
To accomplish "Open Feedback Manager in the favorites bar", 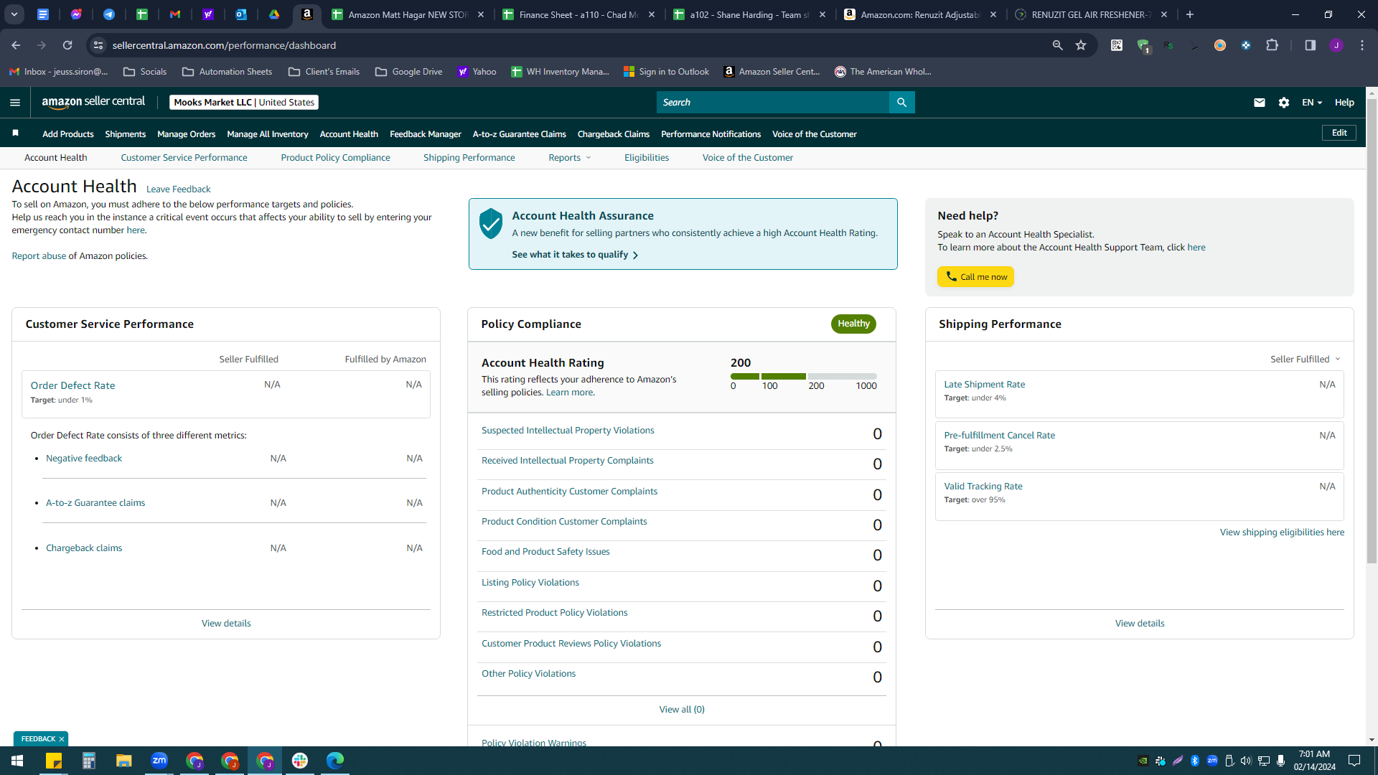I will coord(425,134).
